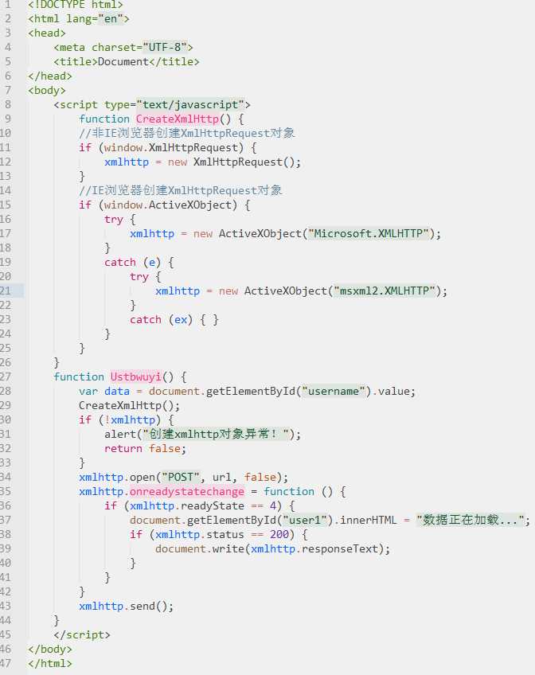Click the !xmlhttp condition
This screenshot has width=535, height=675.
(x=130, y=419)
